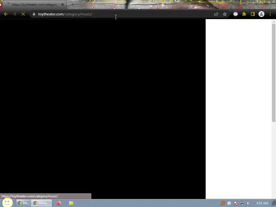Viewport: 276px width, 207px height.
Task: Switch to the 'Intera...' Chrome taskbar window
Action: [x=42, y=203]
